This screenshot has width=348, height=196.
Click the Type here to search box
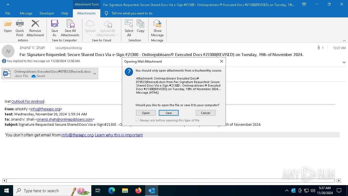click(52, 191)
